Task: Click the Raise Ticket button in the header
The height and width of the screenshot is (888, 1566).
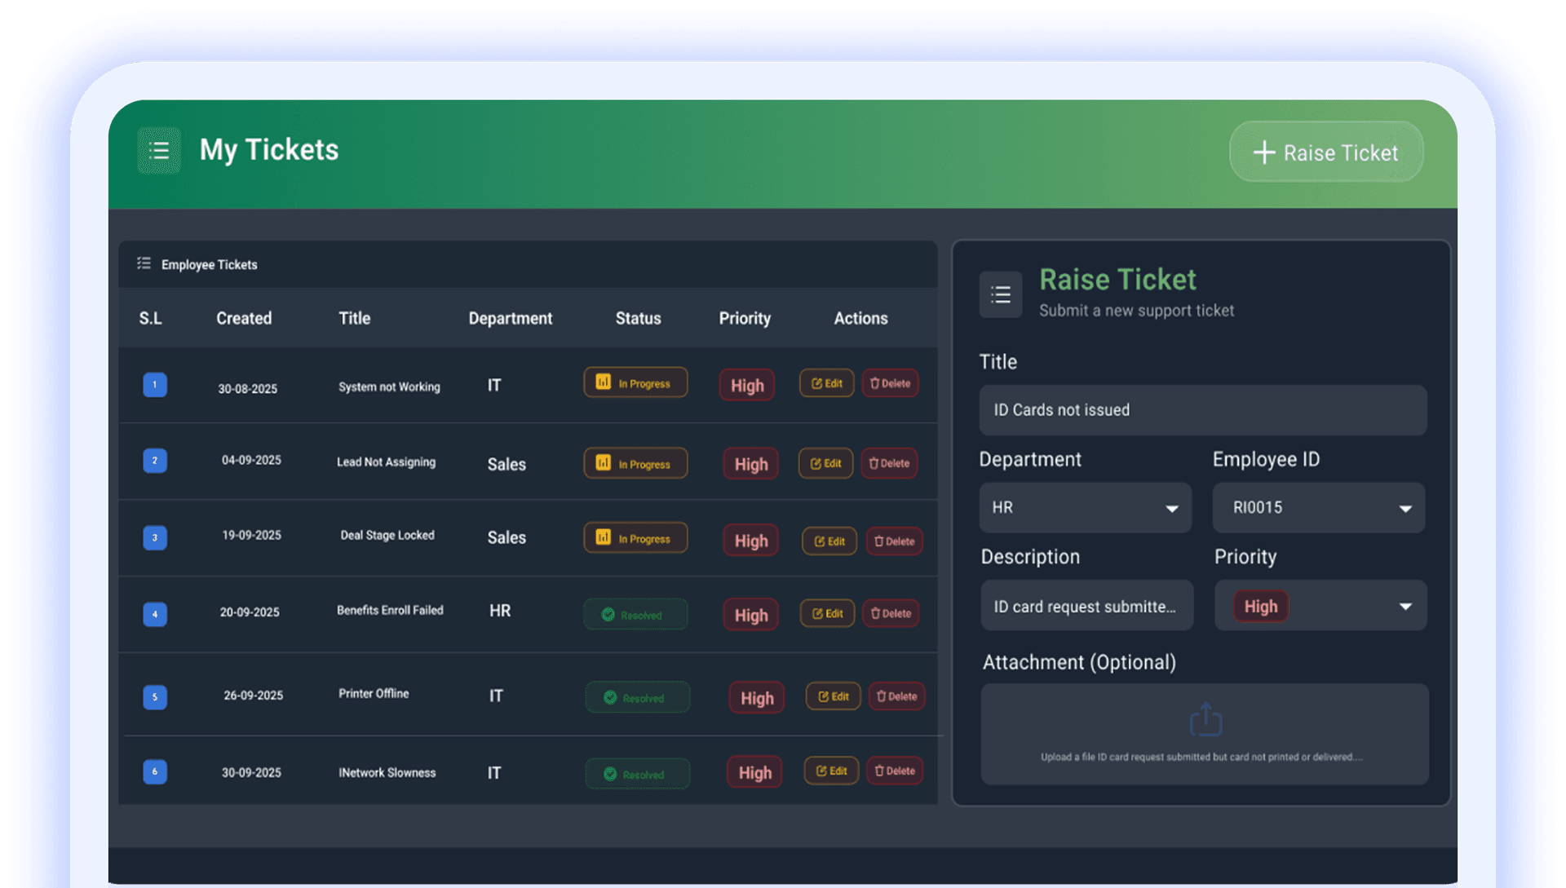Action: (x=1325, y=152)
